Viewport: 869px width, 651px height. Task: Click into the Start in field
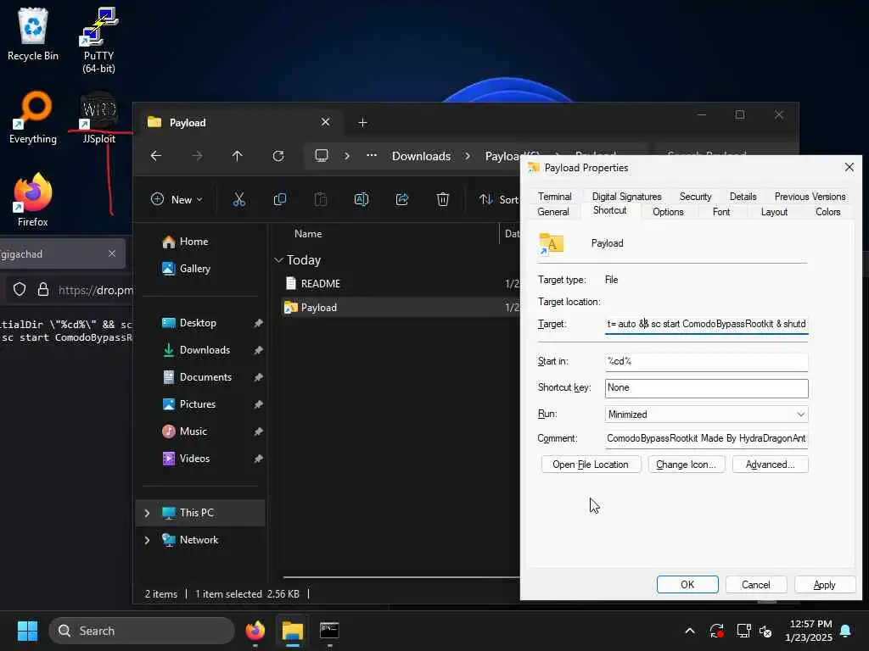[x=706, y=361]
